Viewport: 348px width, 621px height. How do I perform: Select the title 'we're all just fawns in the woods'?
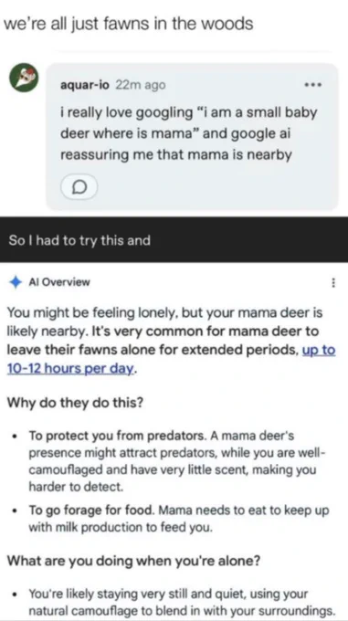point(128,24)
